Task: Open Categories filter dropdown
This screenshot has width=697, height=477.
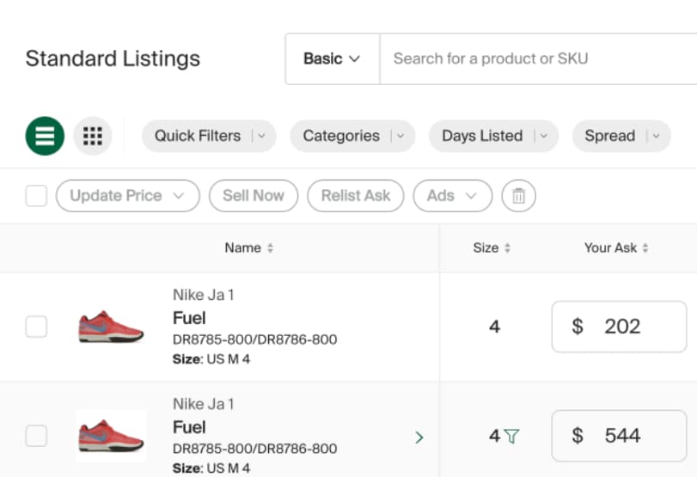Action: [352, 136]
